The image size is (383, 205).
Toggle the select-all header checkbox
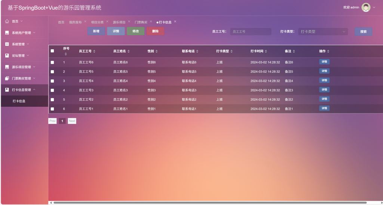click(52, 51)
